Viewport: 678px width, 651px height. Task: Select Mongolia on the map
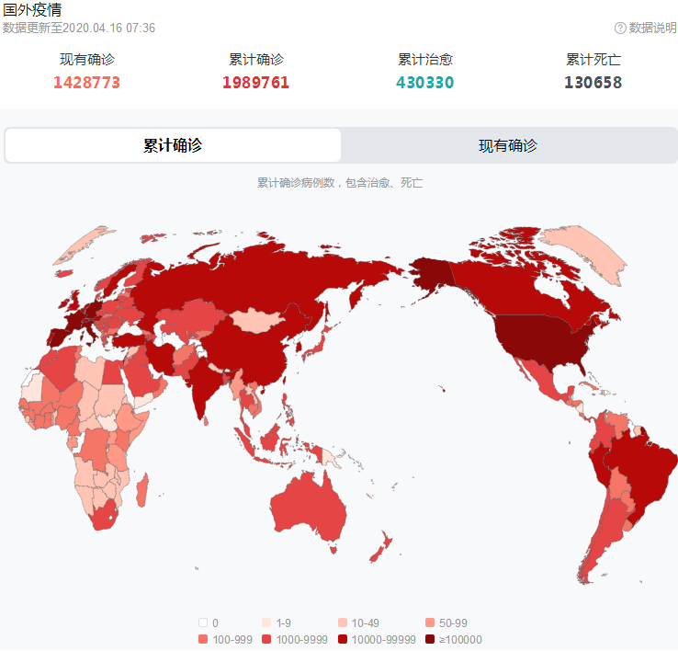257,320
